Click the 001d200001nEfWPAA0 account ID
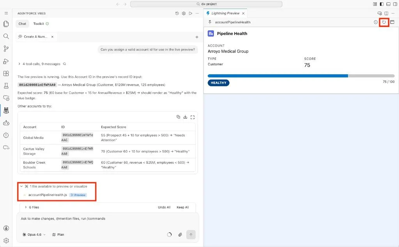The image size is (399, 247). [x=37, y=85]
